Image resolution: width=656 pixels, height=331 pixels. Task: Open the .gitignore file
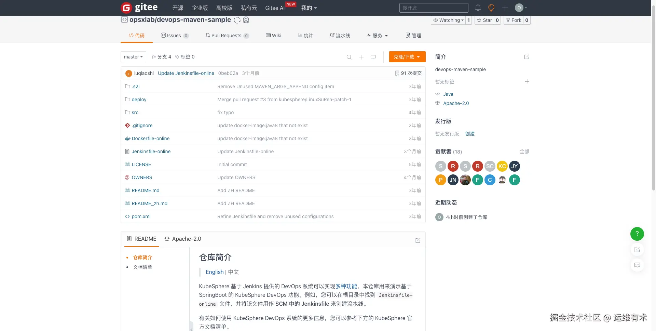[x=142, y=125]
